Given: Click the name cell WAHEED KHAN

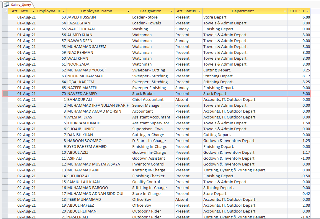Looking at the screenshot, I should pos(99,29).
